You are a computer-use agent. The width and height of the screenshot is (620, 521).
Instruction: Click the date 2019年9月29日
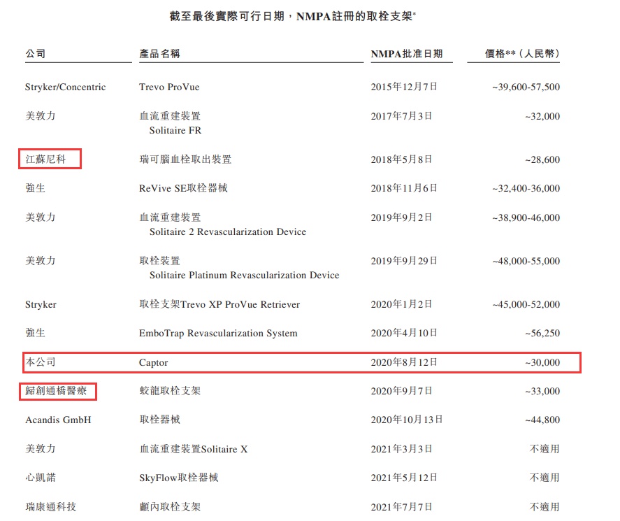point(404,261)
